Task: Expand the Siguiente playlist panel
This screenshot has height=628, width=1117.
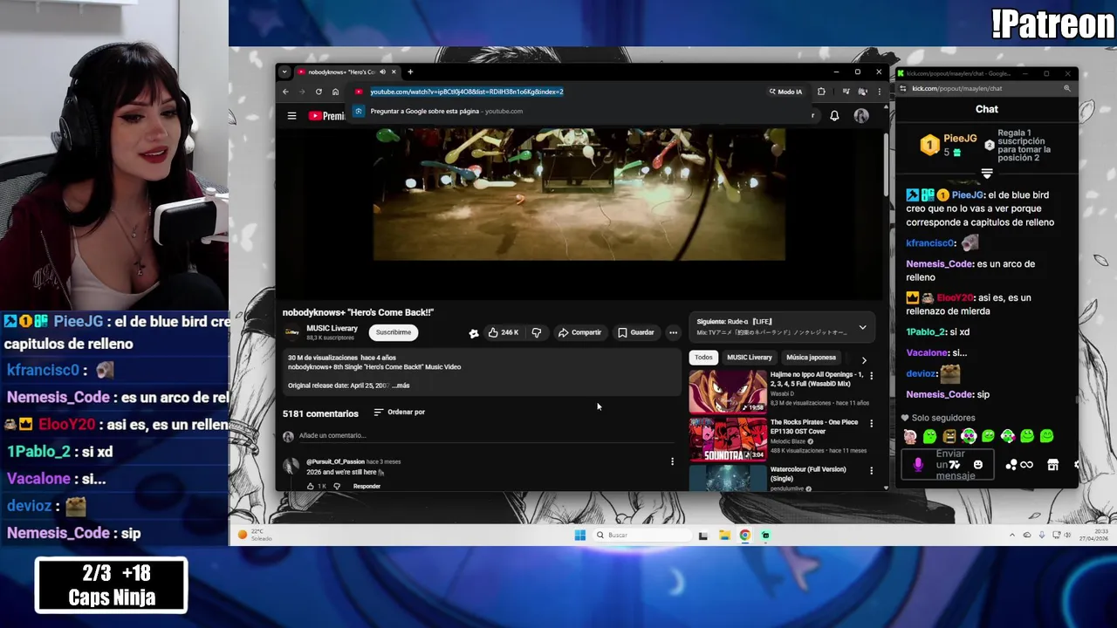Action: tap(862, 327)
